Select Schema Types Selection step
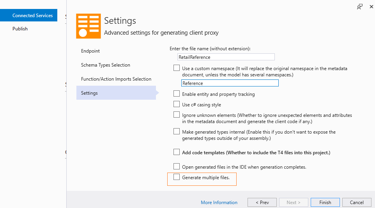The height and width of the screenshot is (208, 375). [106, 65]
